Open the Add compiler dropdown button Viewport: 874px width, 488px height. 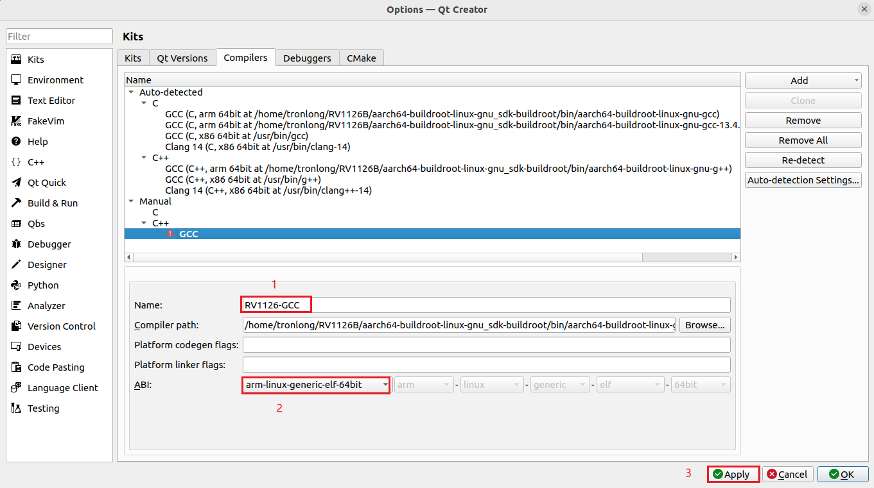pos(803,80)
